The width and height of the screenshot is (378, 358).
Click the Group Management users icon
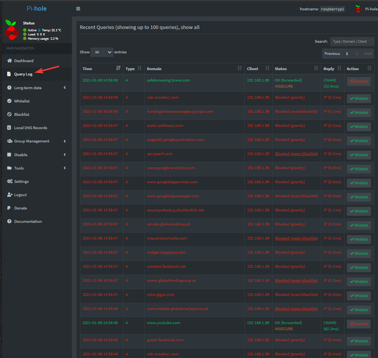click(x=9, y=141)
